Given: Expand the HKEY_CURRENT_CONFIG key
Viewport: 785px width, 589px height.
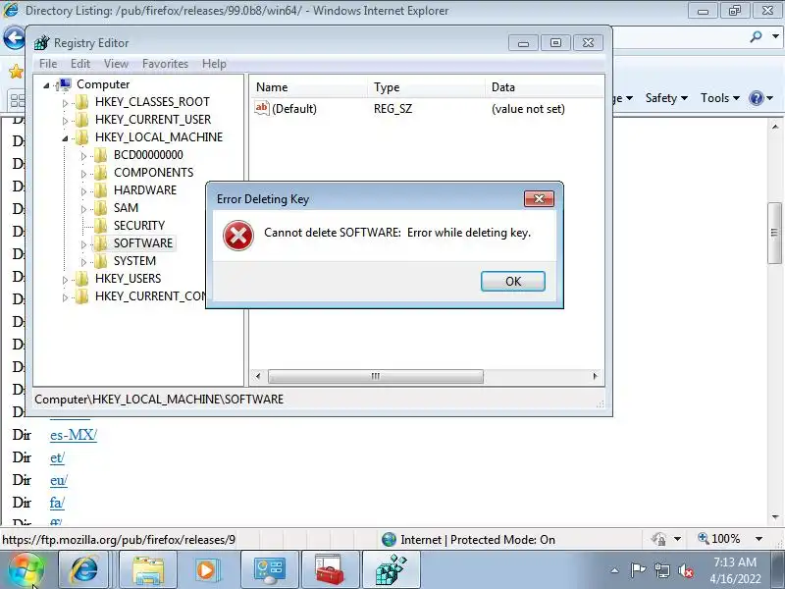Looking at the screenshot, I should (65, 297).
